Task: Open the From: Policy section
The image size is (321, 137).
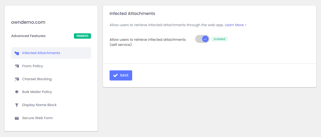Action: click(32, 66)
